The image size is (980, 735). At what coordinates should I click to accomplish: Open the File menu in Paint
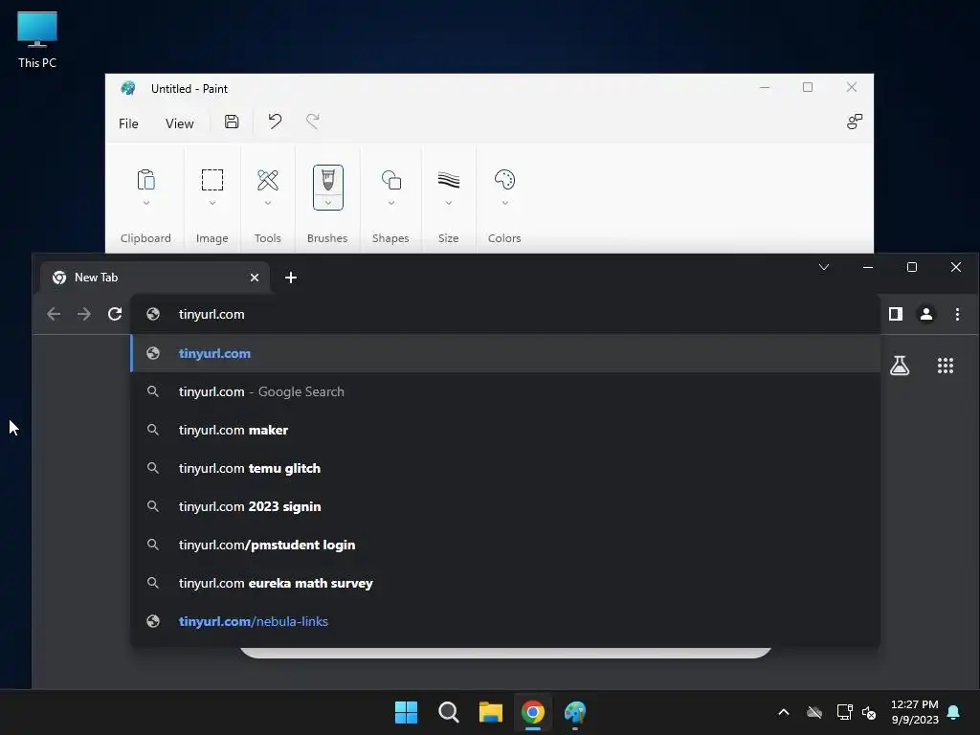click(128, 123)
